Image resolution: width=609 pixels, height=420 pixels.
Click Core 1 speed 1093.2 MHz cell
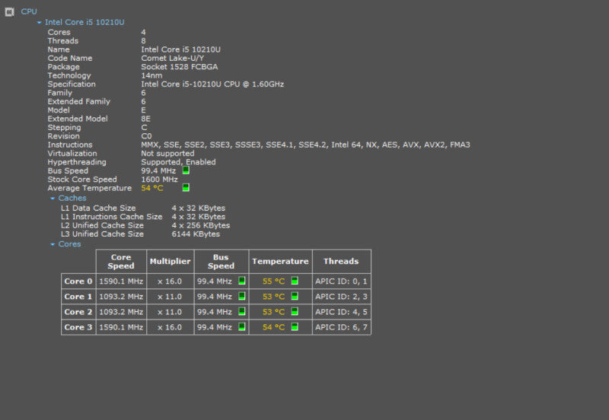tap(121, 297)
